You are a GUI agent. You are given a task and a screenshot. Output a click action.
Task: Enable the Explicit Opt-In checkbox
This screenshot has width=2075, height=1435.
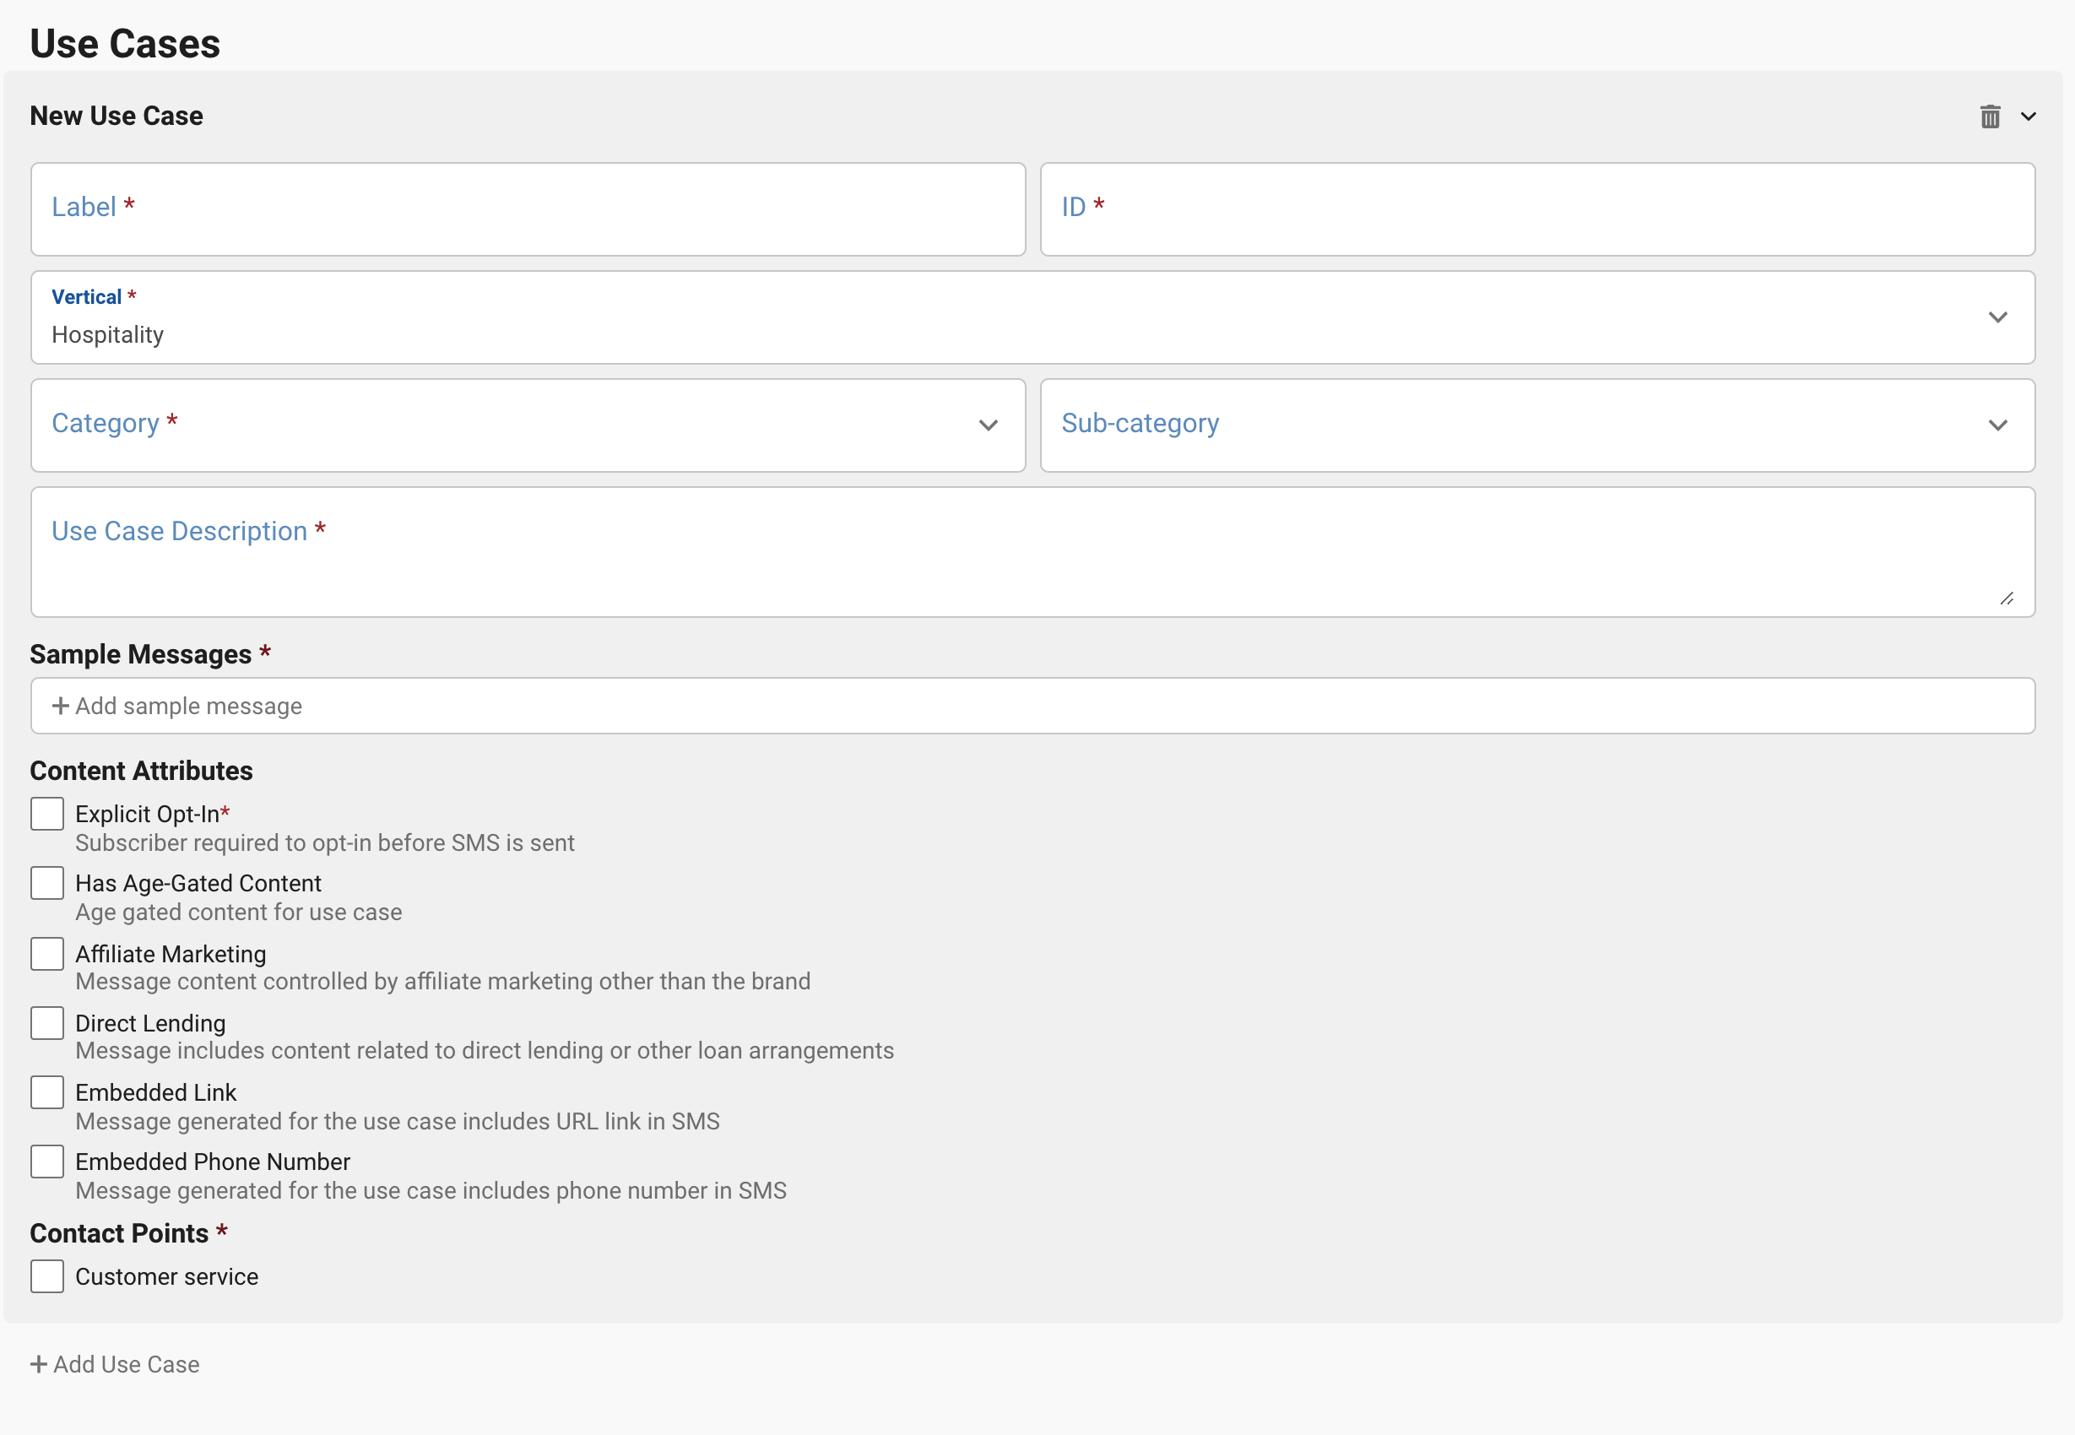coord(46,814)
